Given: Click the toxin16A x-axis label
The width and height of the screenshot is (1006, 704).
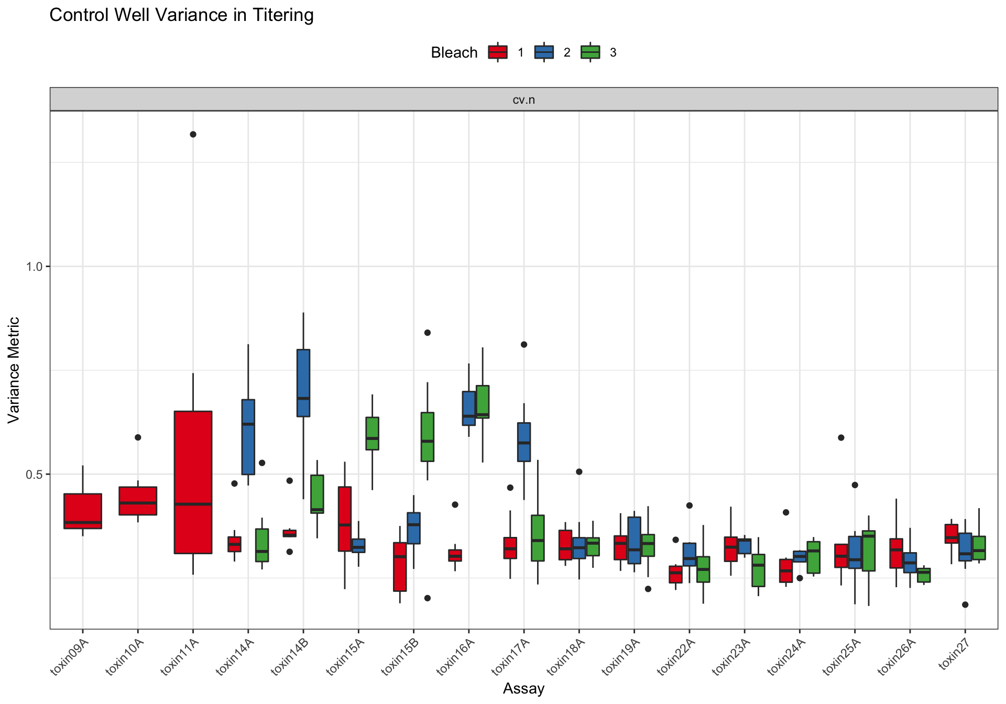Looking at the screenshot, I should click(455, 657).
